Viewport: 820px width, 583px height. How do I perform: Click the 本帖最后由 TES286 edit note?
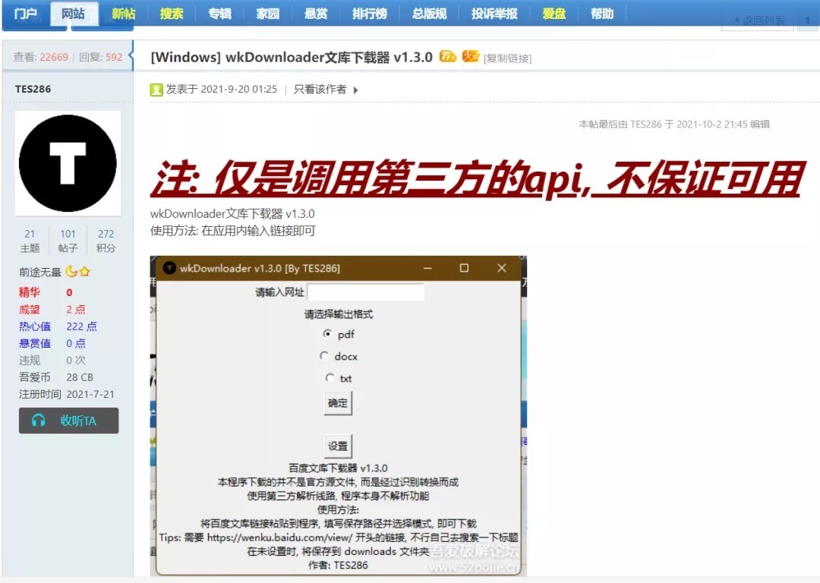(x=674, y=124)
